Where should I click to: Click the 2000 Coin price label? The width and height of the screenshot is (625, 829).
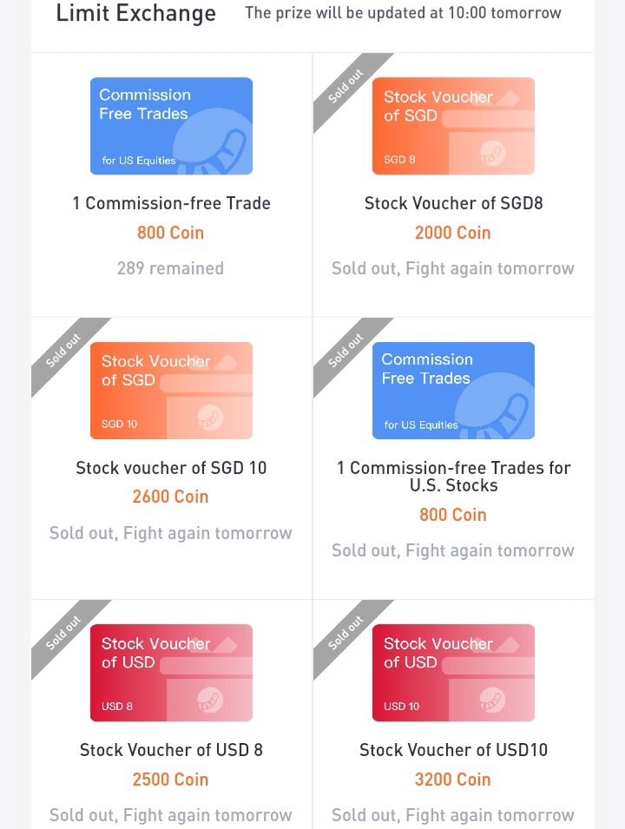pyautogui.click(x=452, y=233)
